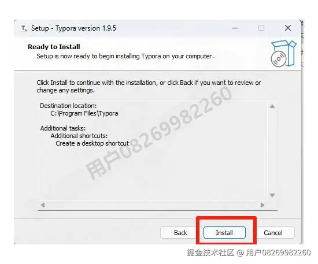Click the scroll right arrow

click(x=262, y=205)
